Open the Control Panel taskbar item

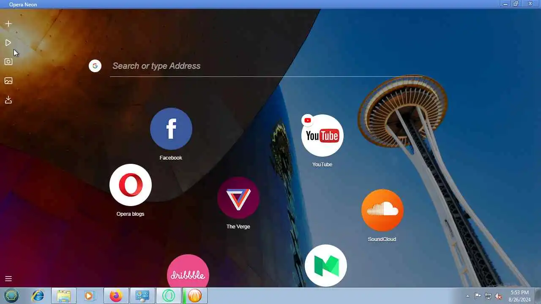142,296
